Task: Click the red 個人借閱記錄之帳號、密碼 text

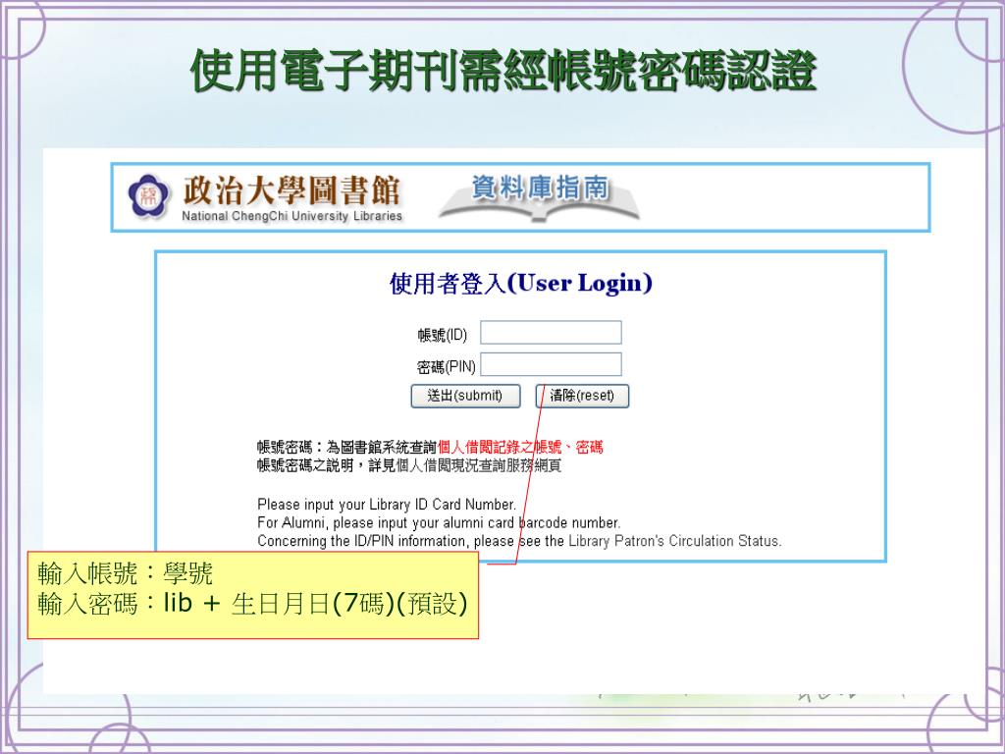Action: [x=520, y=448]
